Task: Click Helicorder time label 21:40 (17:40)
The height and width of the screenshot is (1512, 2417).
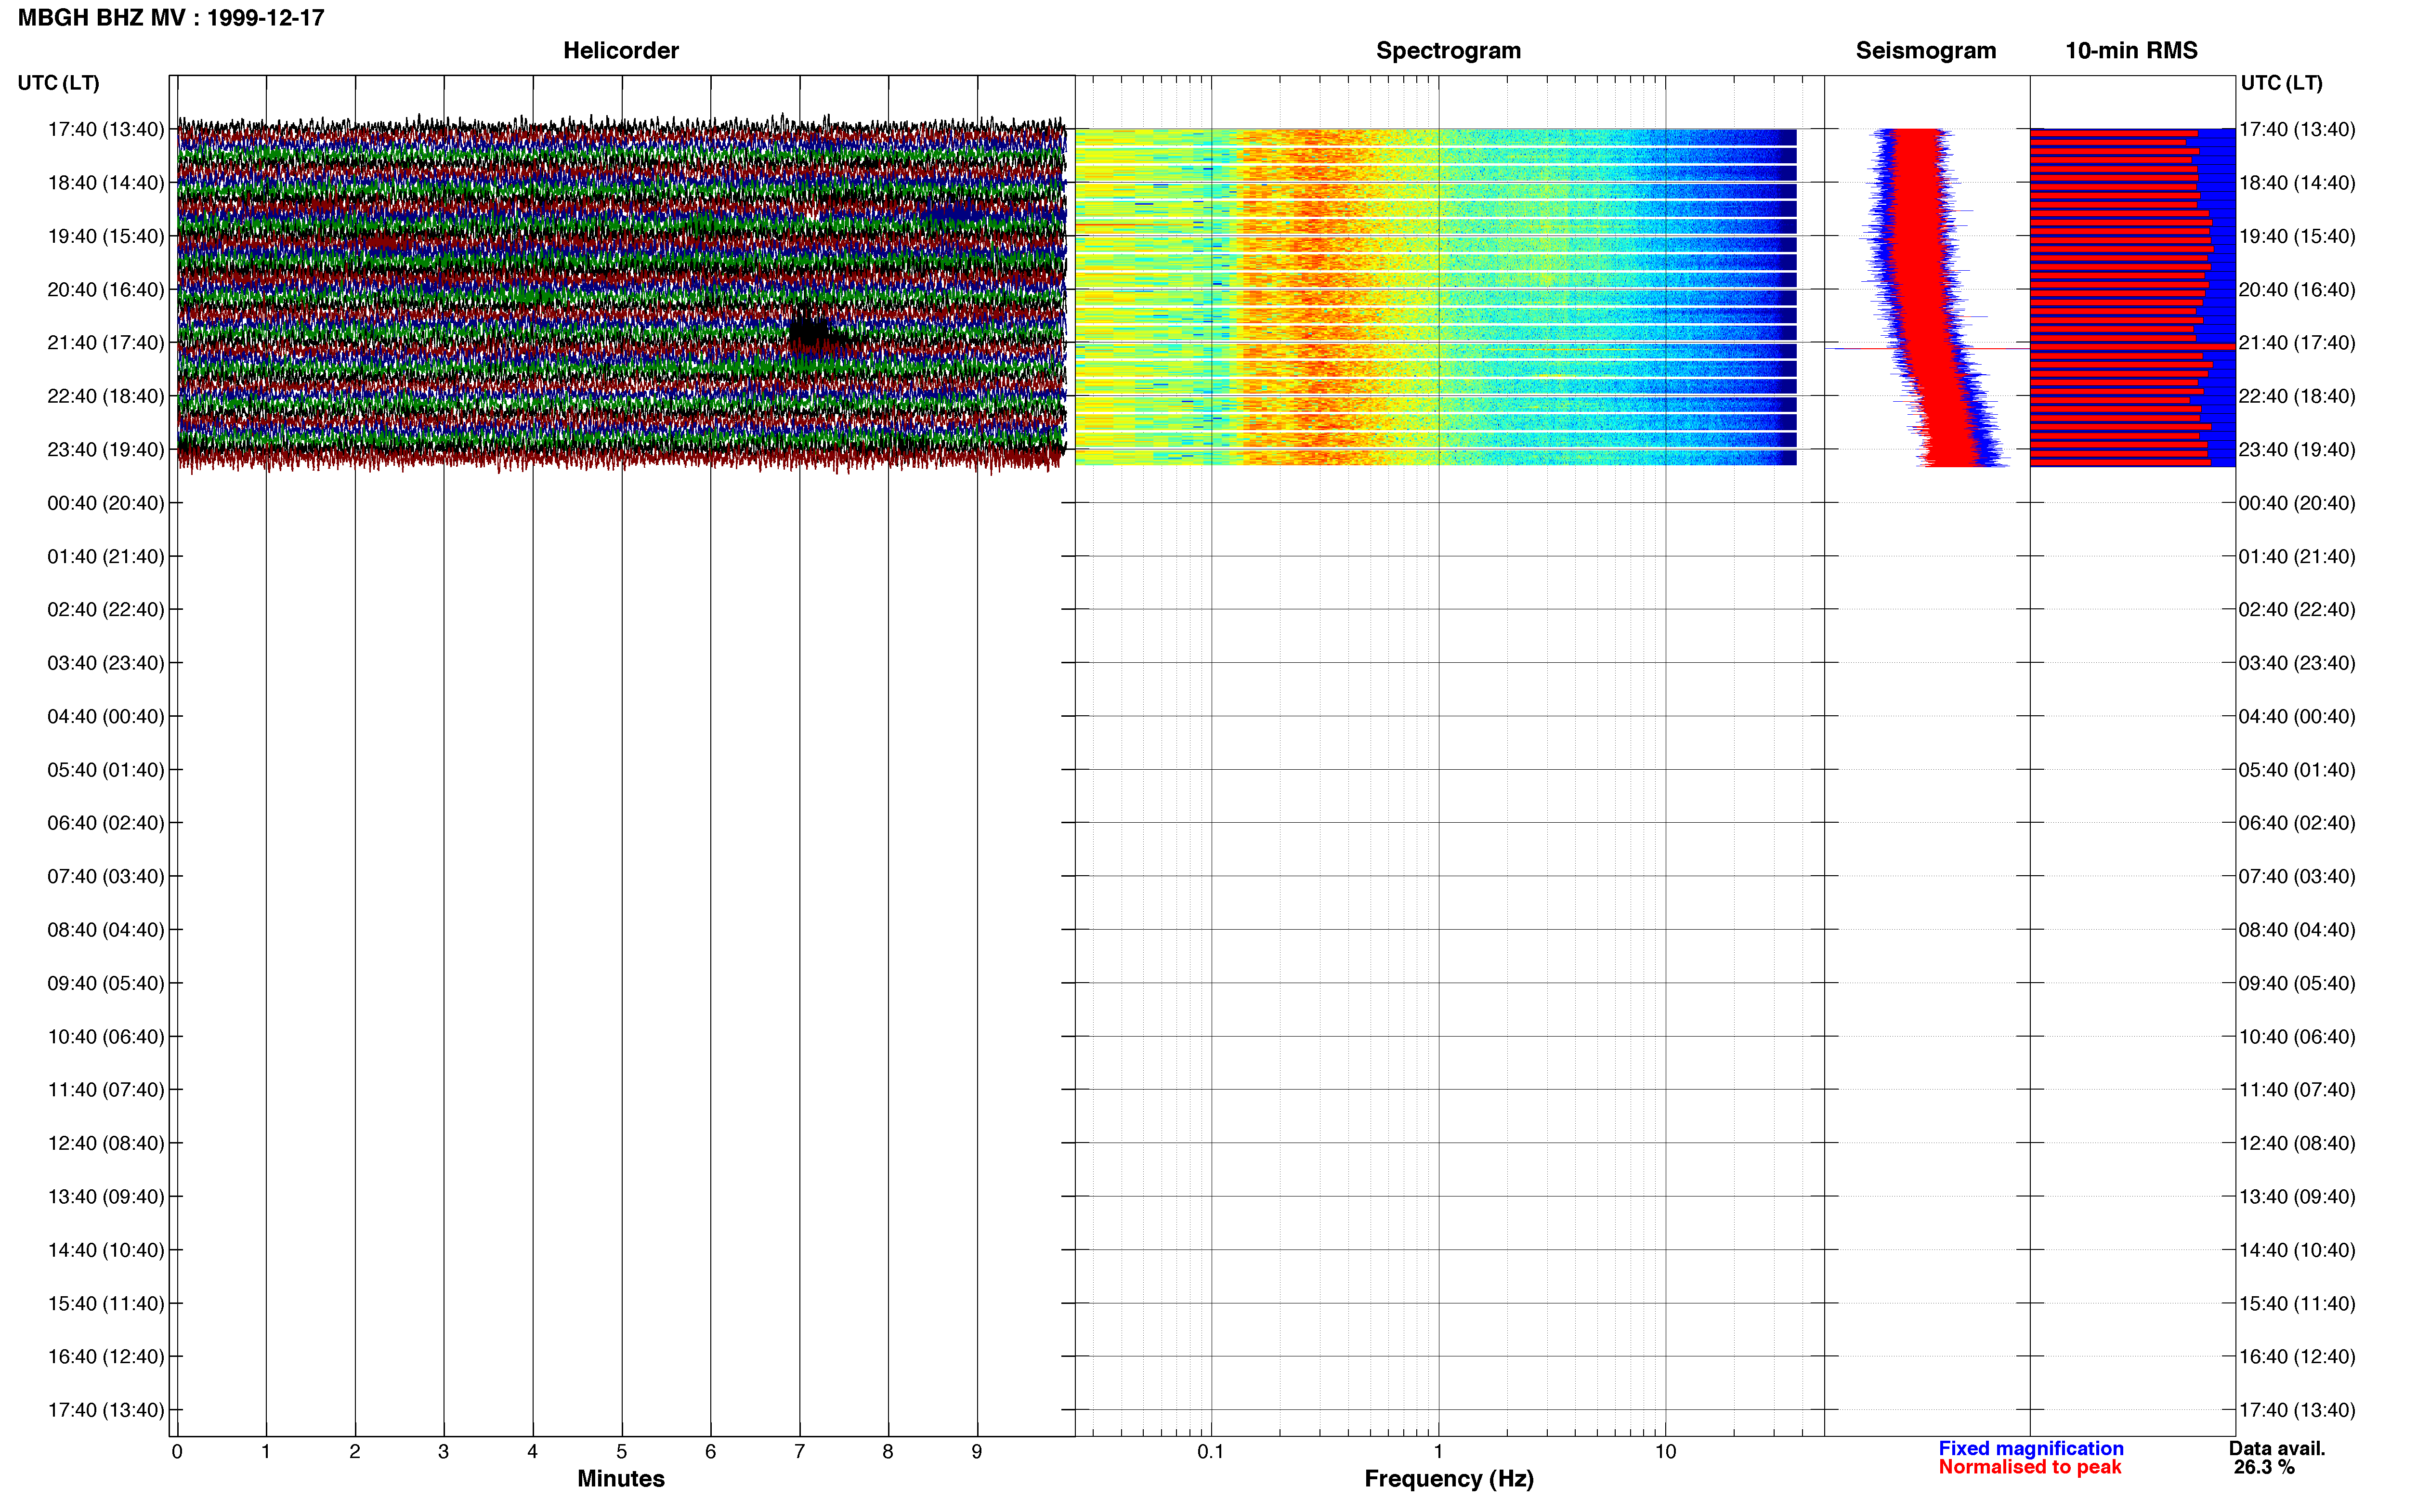Action: point(106,343)
